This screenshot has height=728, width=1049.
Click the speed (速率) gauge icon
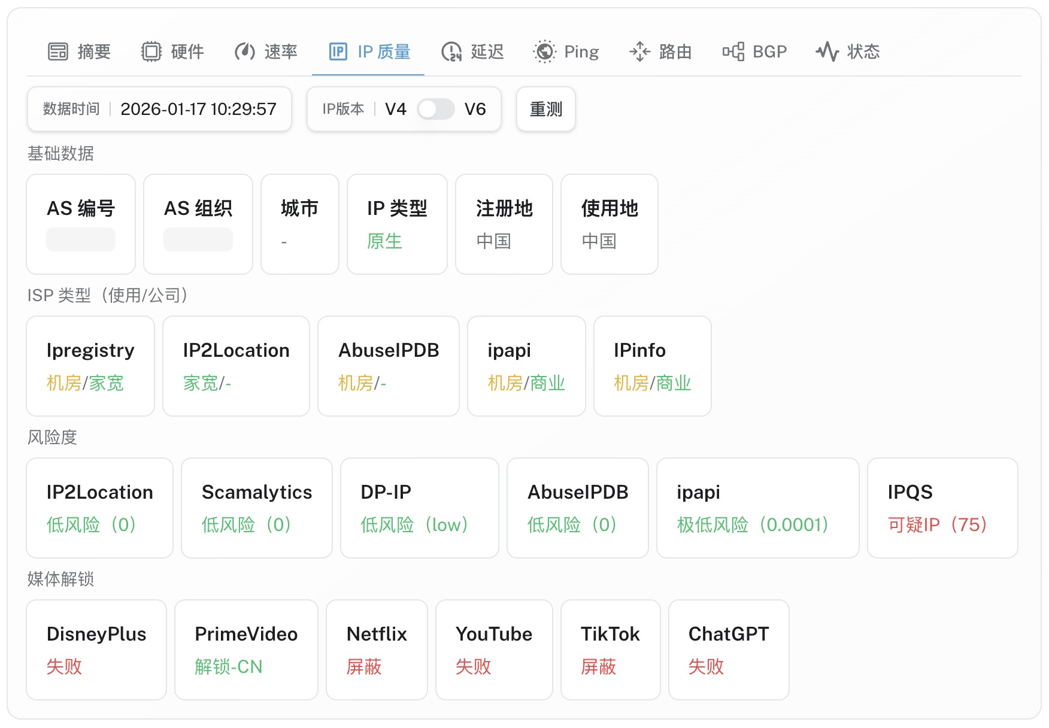[x=244, y=52]
